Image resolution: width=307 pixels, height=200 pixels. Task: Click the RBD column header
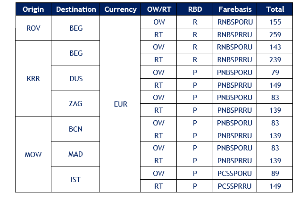coord(195,9)
